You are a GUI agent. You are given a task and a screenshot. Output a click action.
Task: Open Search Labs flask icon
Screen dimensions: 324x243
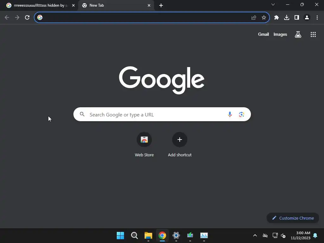pyautogui.click(x=298, y=34)
